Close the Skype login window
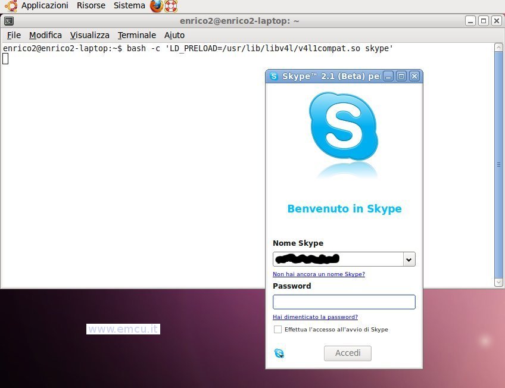The width and height of the screenshot is (505, 388). click(414, 76)
